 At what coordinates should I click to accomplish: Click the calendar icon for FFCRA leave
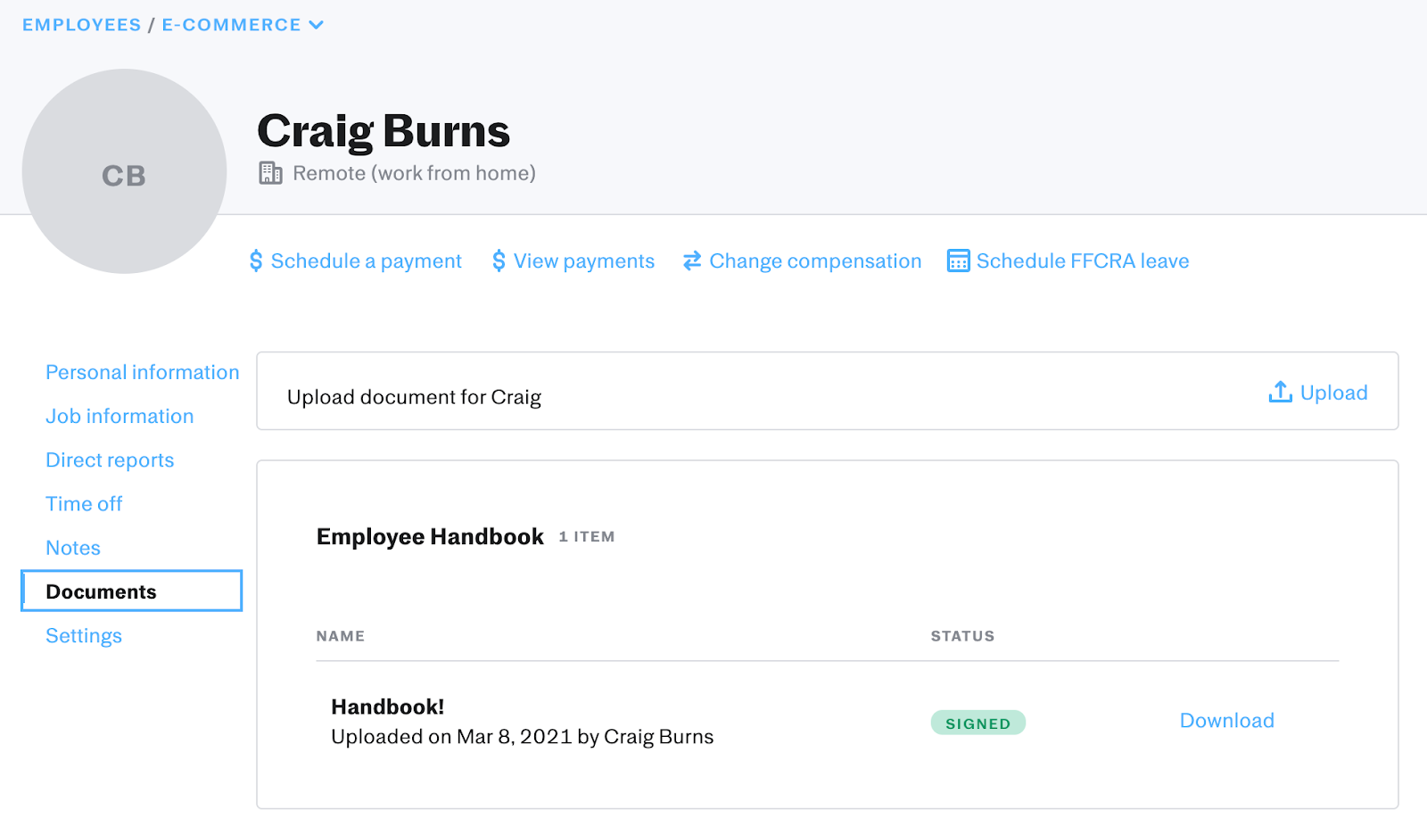point(958,261)
